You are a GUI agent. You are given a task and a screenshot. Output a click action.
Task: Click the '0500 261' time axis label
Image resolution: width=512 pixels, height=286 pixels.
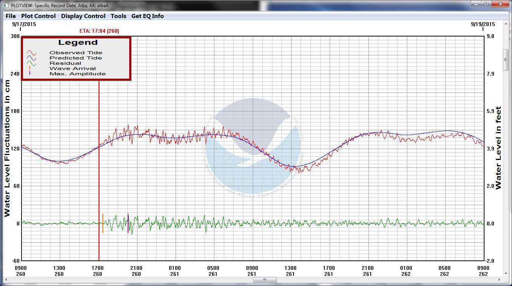pyautogui.click(x=213, y=271)
